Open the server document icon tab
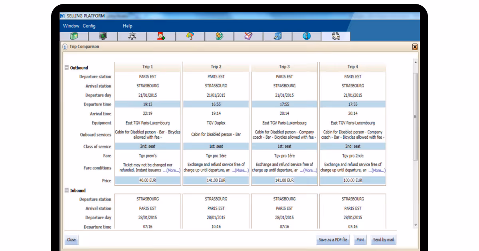Screen dimensions: 479x251 (278, 36)
